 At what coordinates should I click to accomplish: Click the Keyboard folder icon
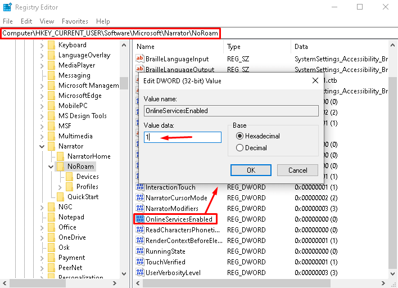(x=52, y=45)
